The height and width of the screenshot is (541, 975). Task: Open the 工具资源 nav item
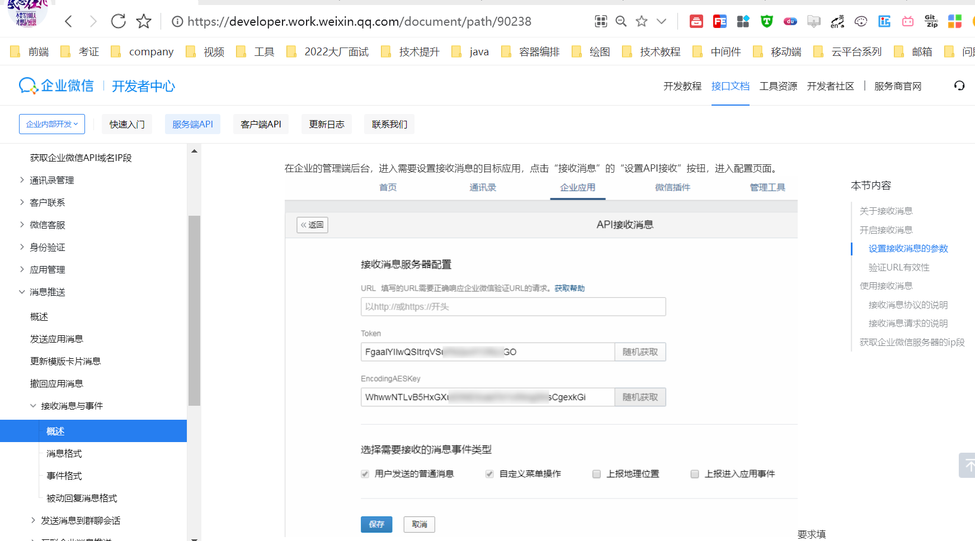coord(778,86)
